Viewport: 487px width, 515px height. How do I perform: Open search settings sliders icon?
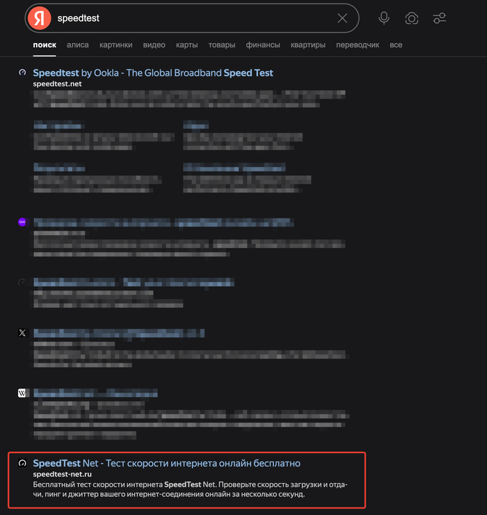click(440, 18)
